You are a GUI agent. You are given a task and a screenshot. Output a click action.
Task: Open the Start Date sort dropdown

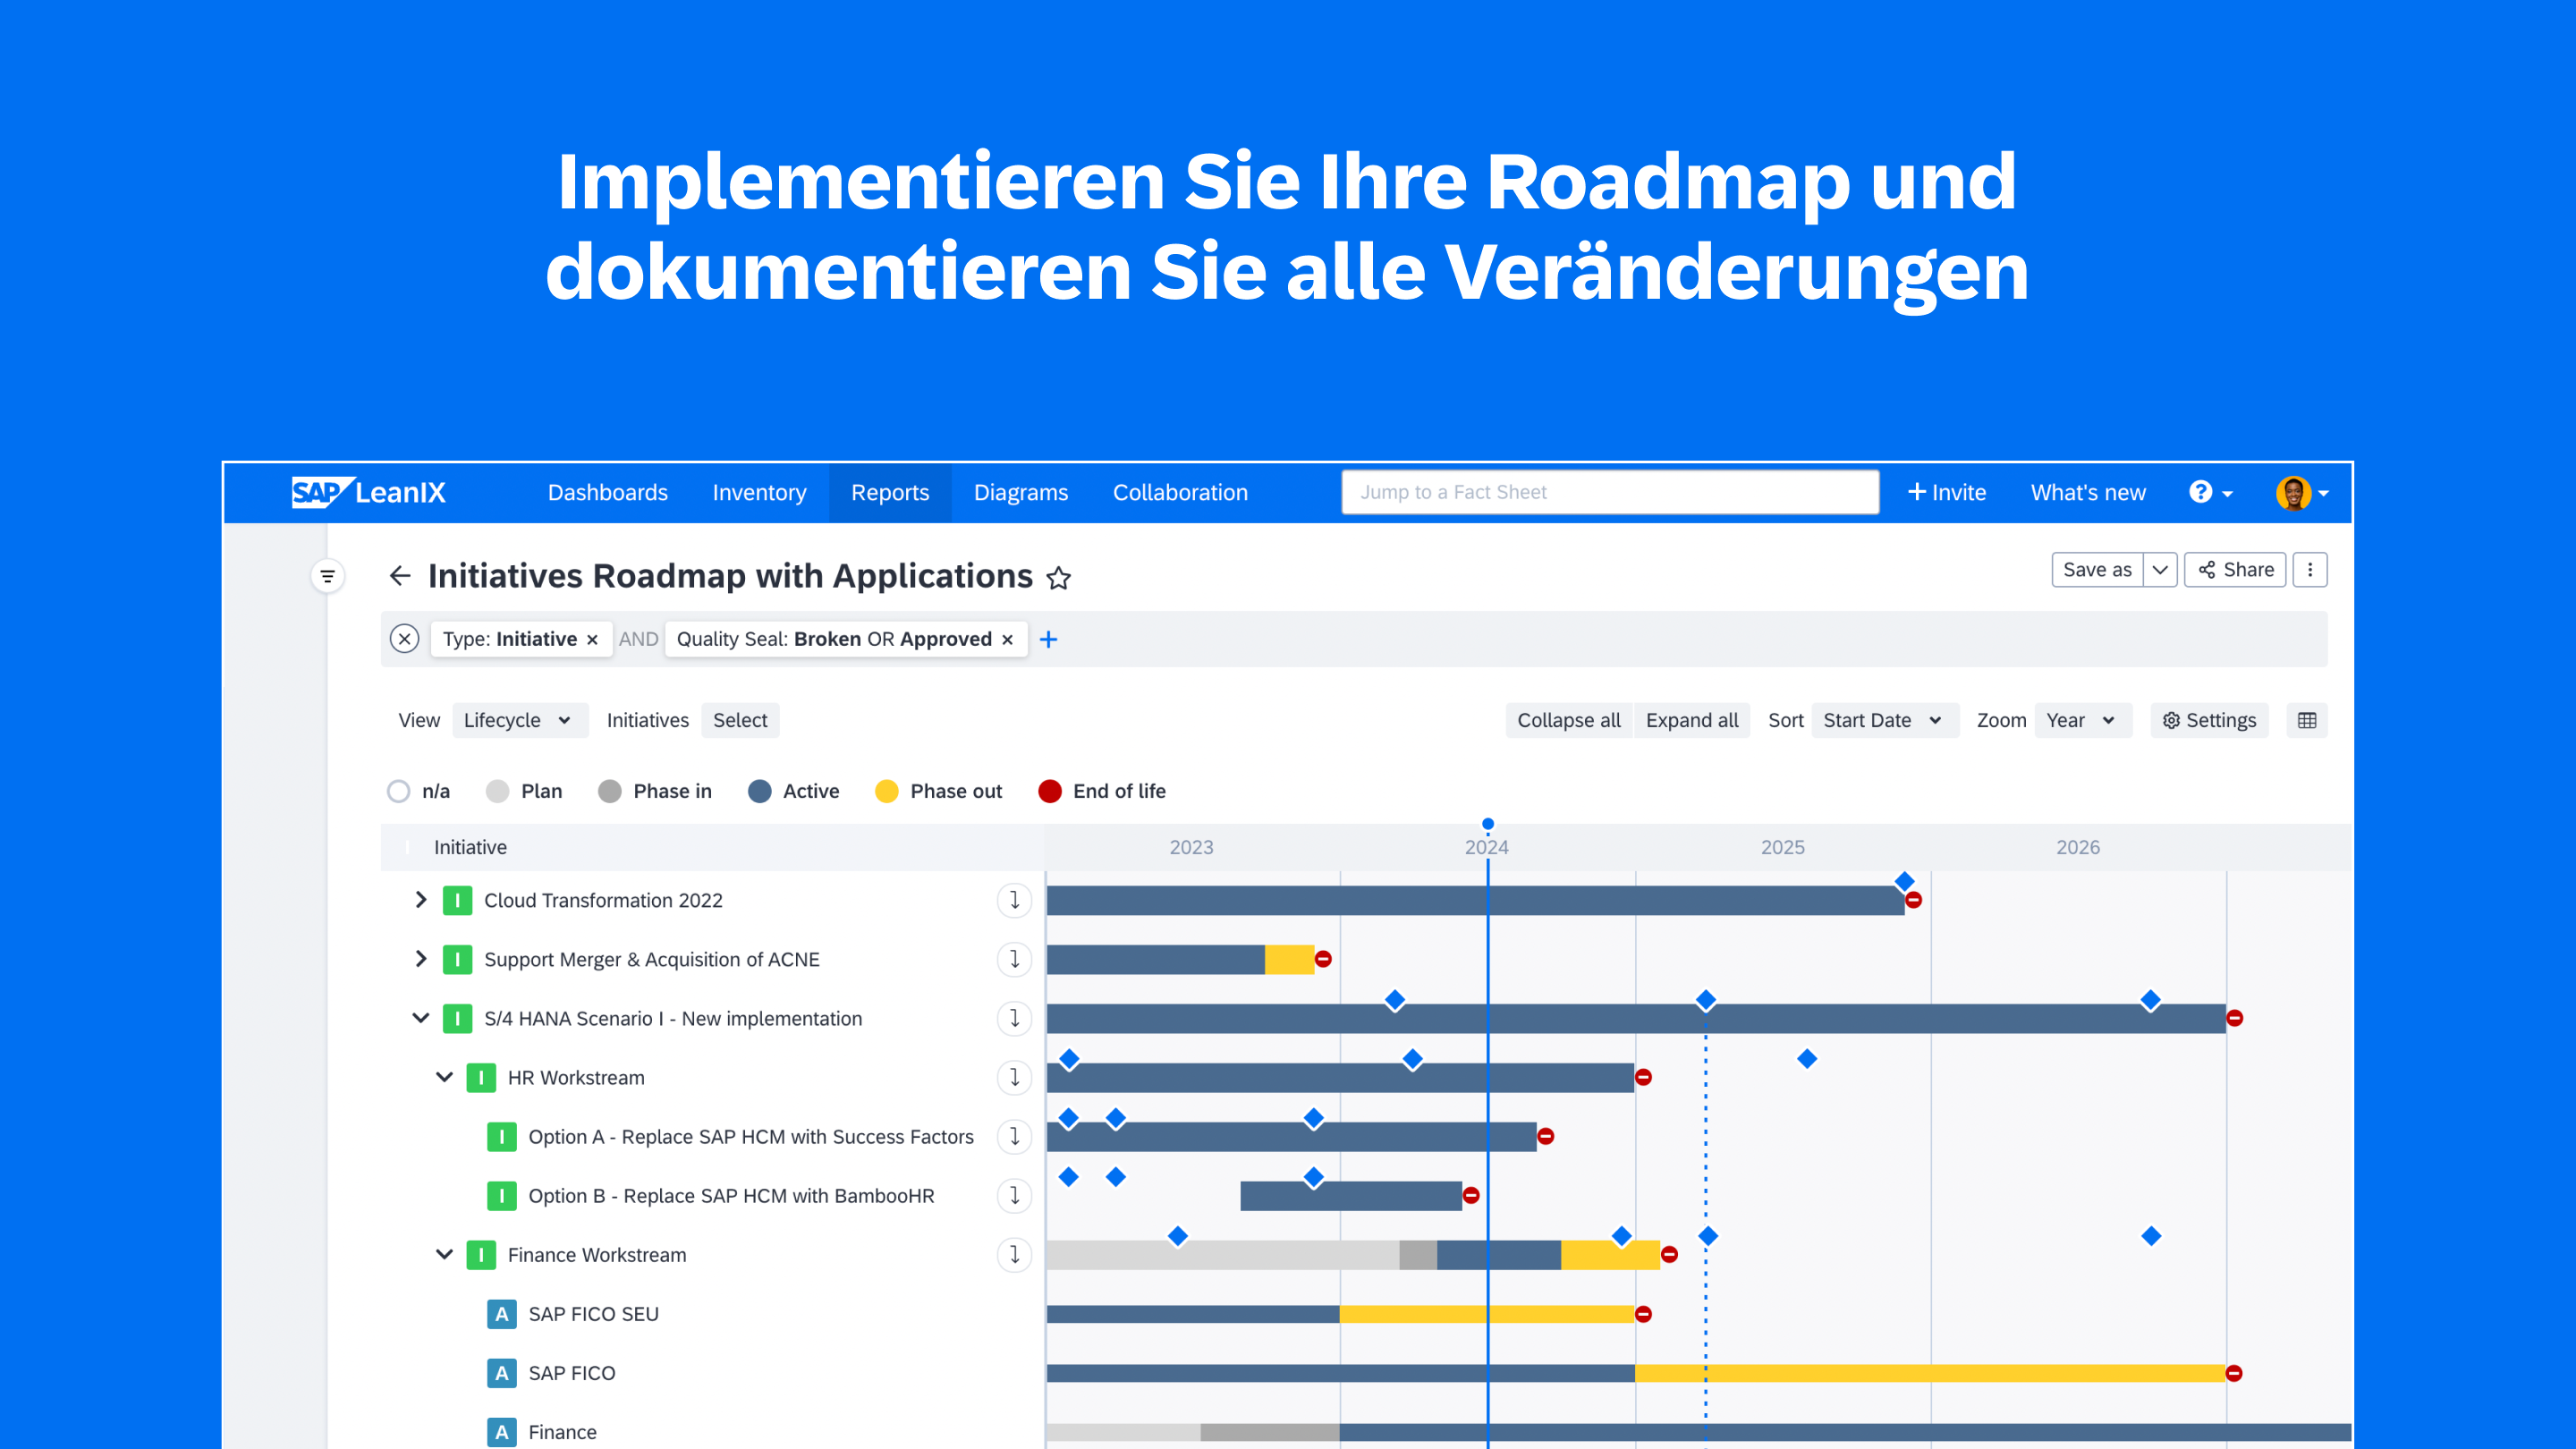click(x=1881, y=720)
